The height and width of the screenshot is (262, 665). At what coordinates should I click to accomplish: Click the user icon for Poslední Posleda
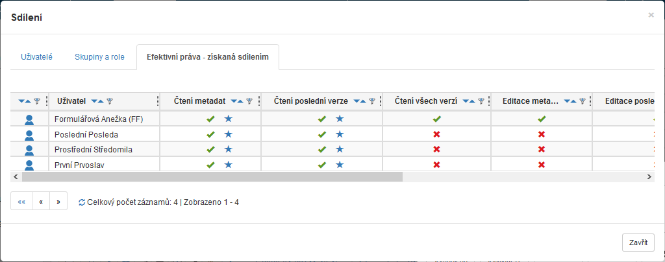coord(29,134)
